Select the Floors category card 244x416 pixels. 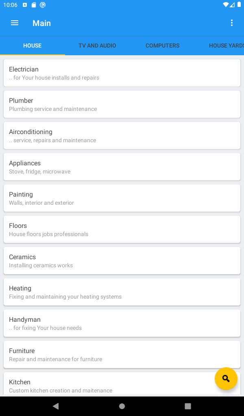(x=122, y=230)
